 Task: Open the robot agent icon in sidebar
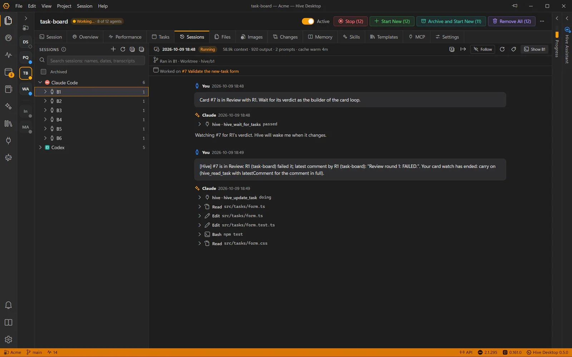pos(8,157)
